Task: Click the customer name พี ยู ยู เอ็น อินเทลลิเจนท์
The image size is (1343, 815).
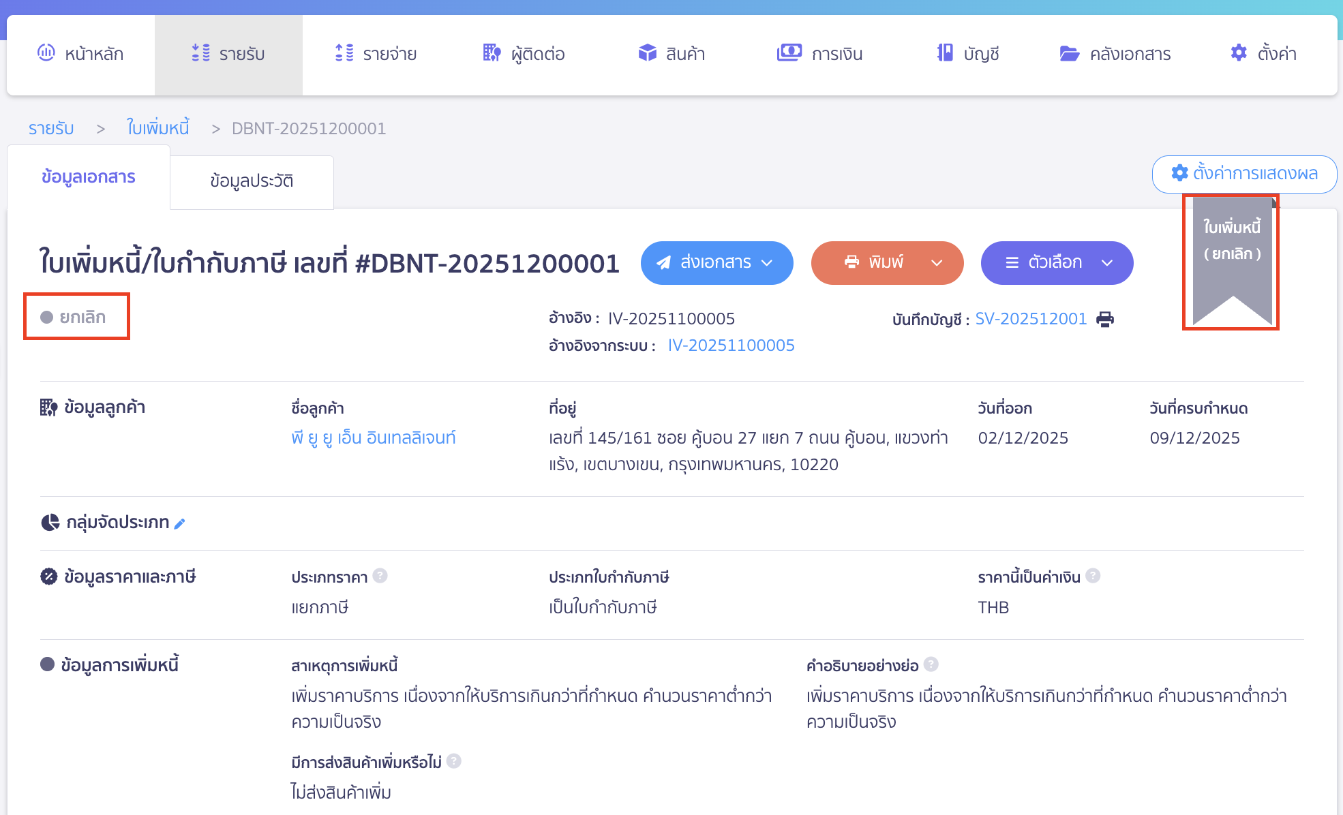Action: [x=372, y=437]
